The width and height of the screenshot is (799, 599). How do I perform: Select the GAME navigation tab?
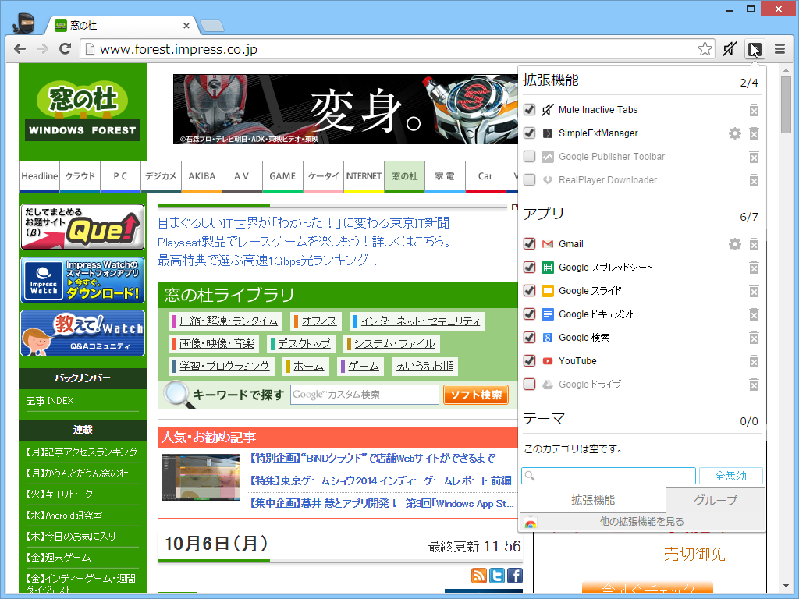[282, 176]
